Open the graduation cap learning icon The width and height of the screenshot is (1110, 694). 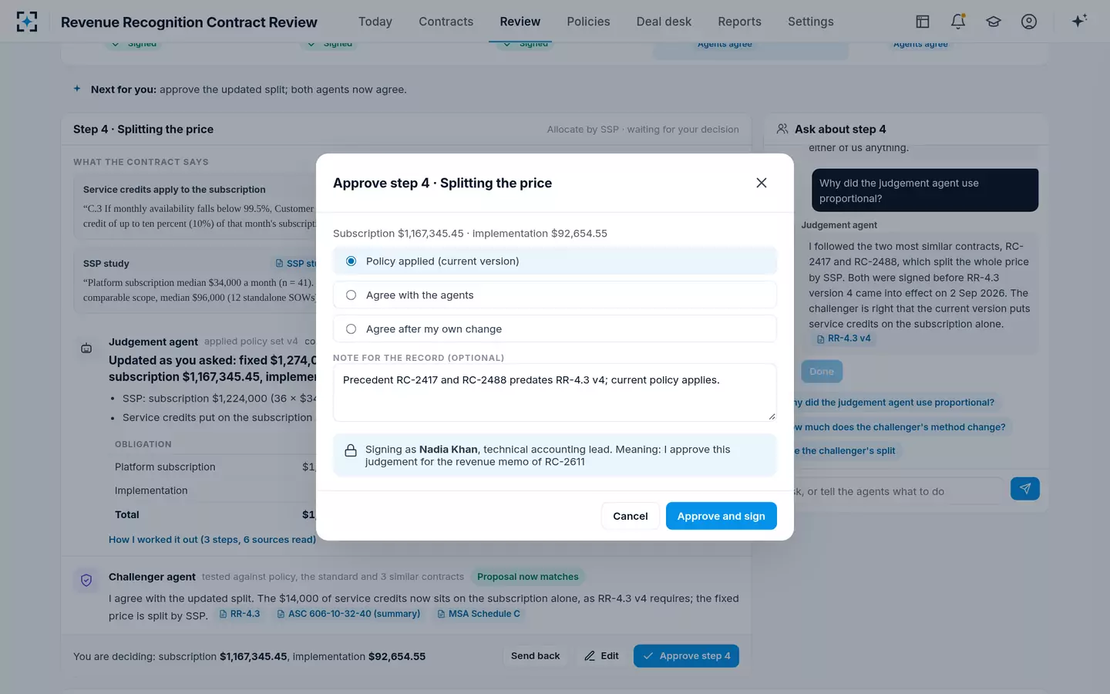coord(994,22)
